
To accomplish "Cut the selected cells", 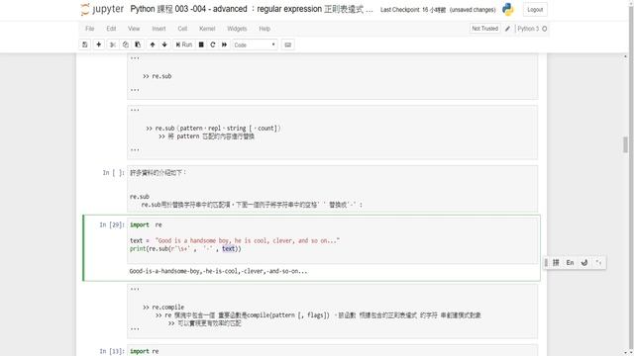I will [x=113, y=44].
